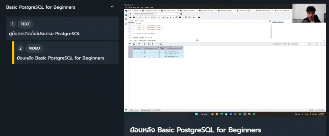
Task: Click the edit pencil beside showing rows
Action: pyautogui.click(x=289, y=44)
